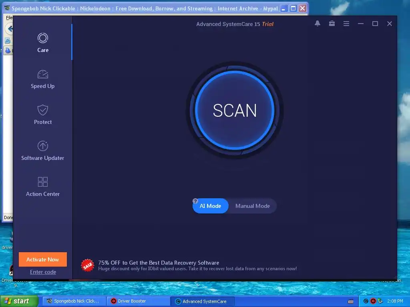
Task: Switch to AI Mode
Action: point(211,206)
